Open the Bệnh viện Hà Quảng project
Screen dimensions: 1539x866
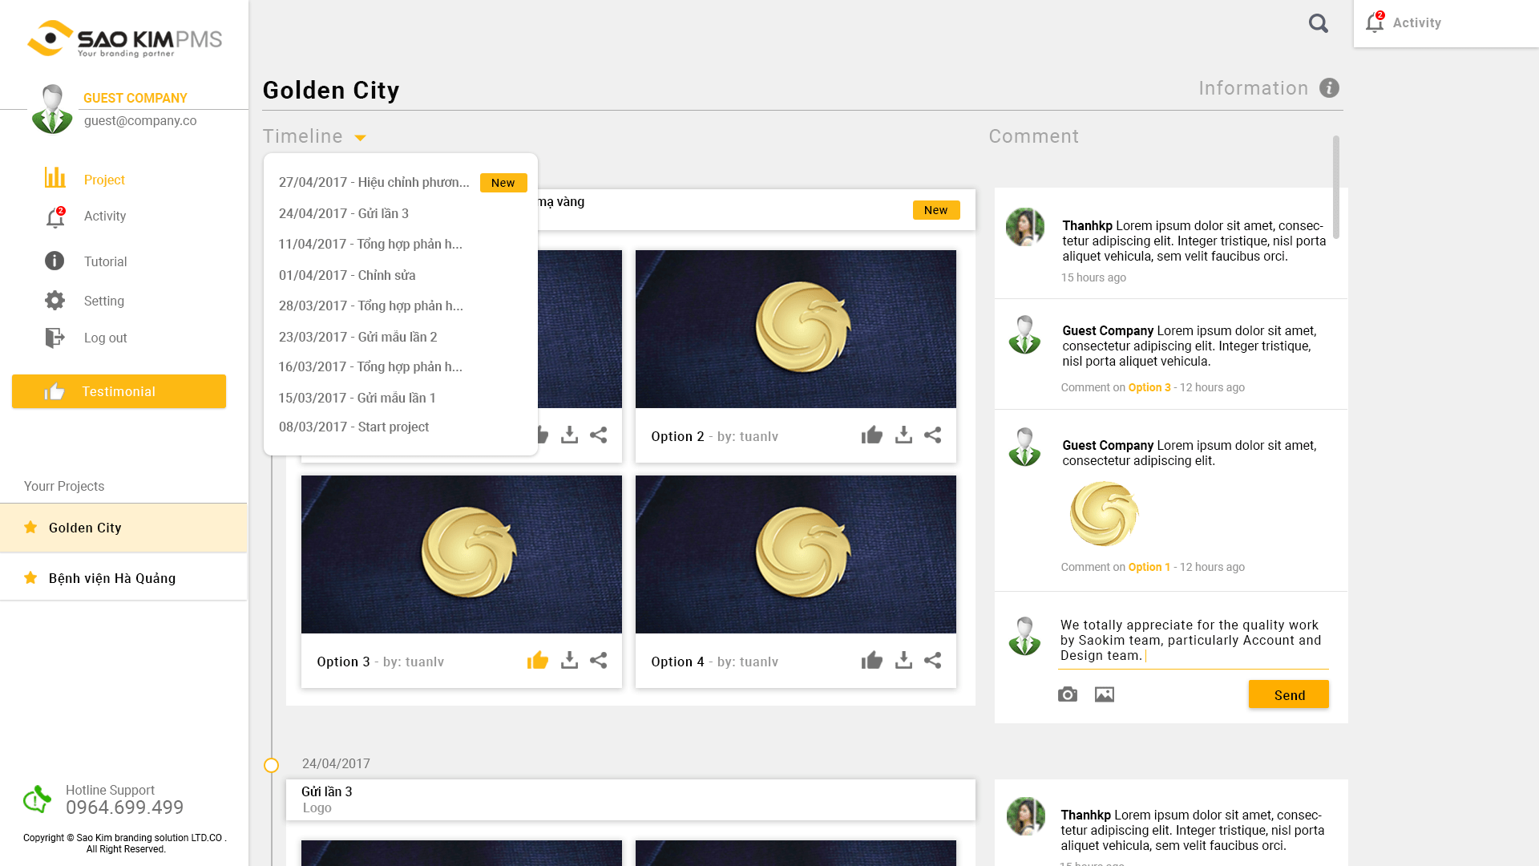111,578
